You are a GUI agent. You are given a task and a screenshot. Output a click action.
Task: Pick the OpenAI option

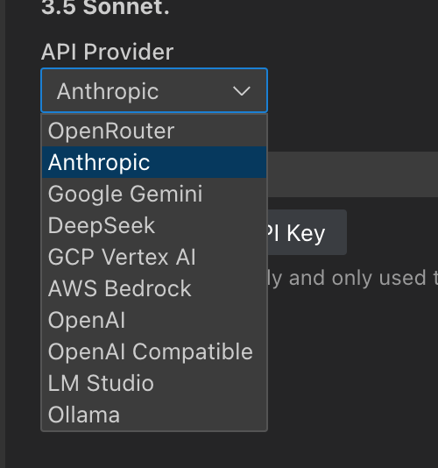(154, 320)
